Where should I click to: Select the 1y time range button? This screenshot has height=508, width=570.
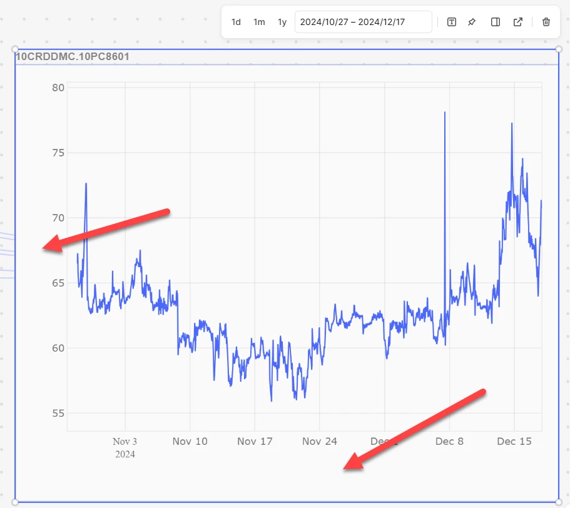282,22
